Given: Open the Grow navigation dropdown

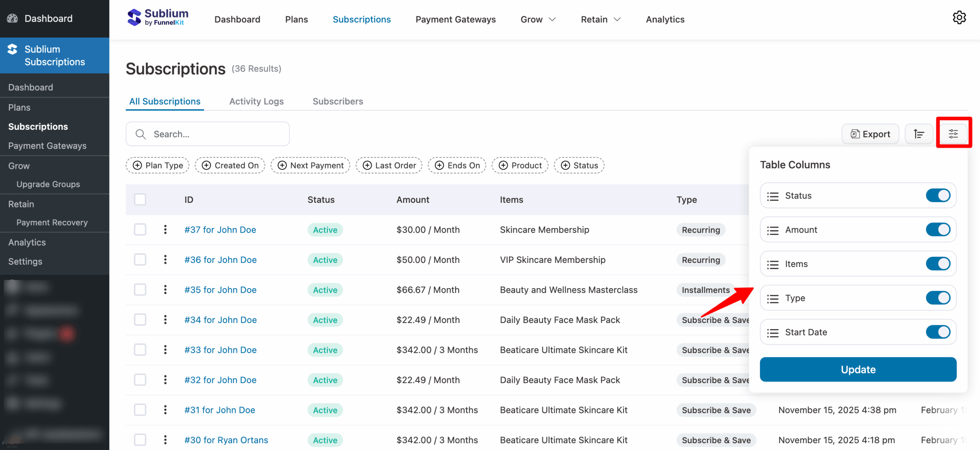Looking at the screenshot, I should (x=537, y=19).
